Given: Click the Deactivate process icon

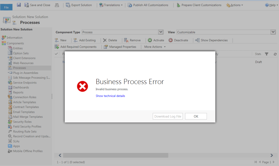Looking at the screenshot, I should pyautogui.click(x=171, y=40).
